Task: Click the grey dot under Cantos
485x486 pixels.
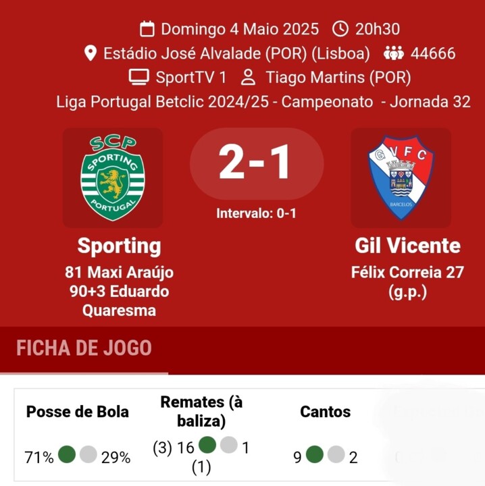Action: 336,455
